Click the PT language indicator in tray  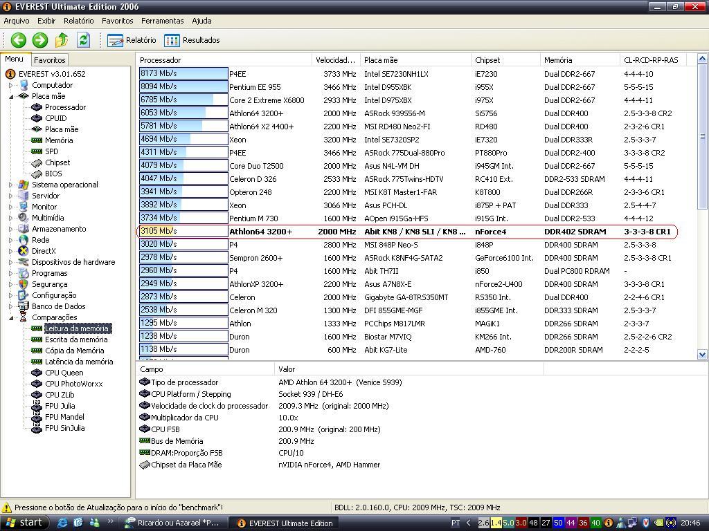[456, 523]
